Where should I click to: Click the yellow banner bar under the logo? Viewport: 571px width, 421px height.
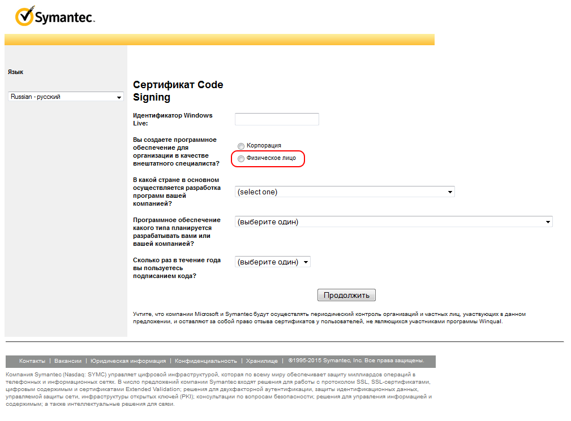coord(219,40)
